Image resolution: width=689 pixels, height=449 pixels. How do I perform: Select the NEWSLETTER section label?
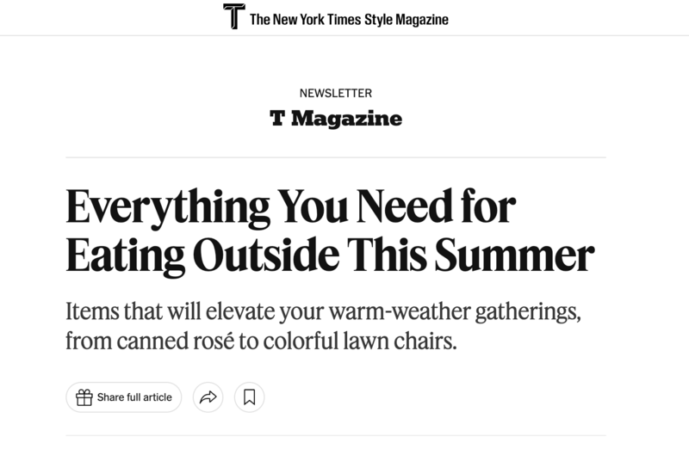(x=336, y=93)
